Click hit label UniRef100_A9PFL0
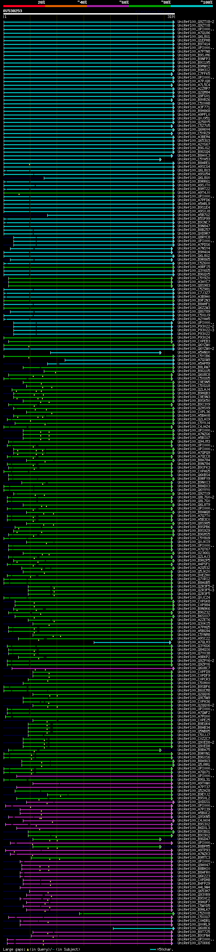216x952 pixels. [x=194, y=114]
